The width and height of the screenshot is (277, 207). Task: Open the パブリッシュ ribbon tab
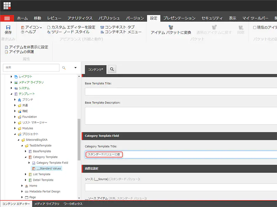[109, 18]
